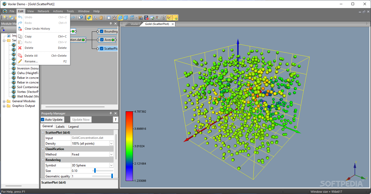This screenshot has height=194, width=371.
Task: Activate the context help pointer tool
Action: coord(81,17)
